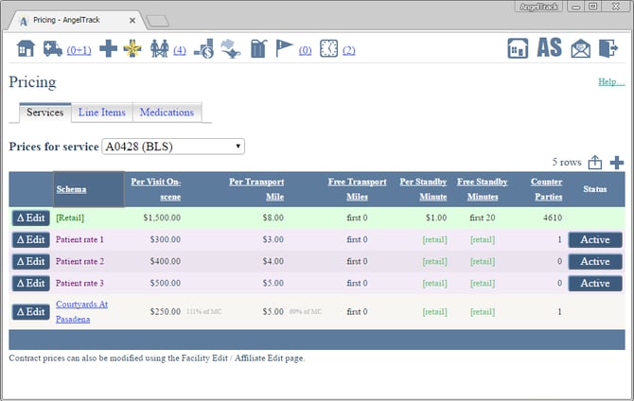Open the flag count (0) link

(x=306, y=50)
